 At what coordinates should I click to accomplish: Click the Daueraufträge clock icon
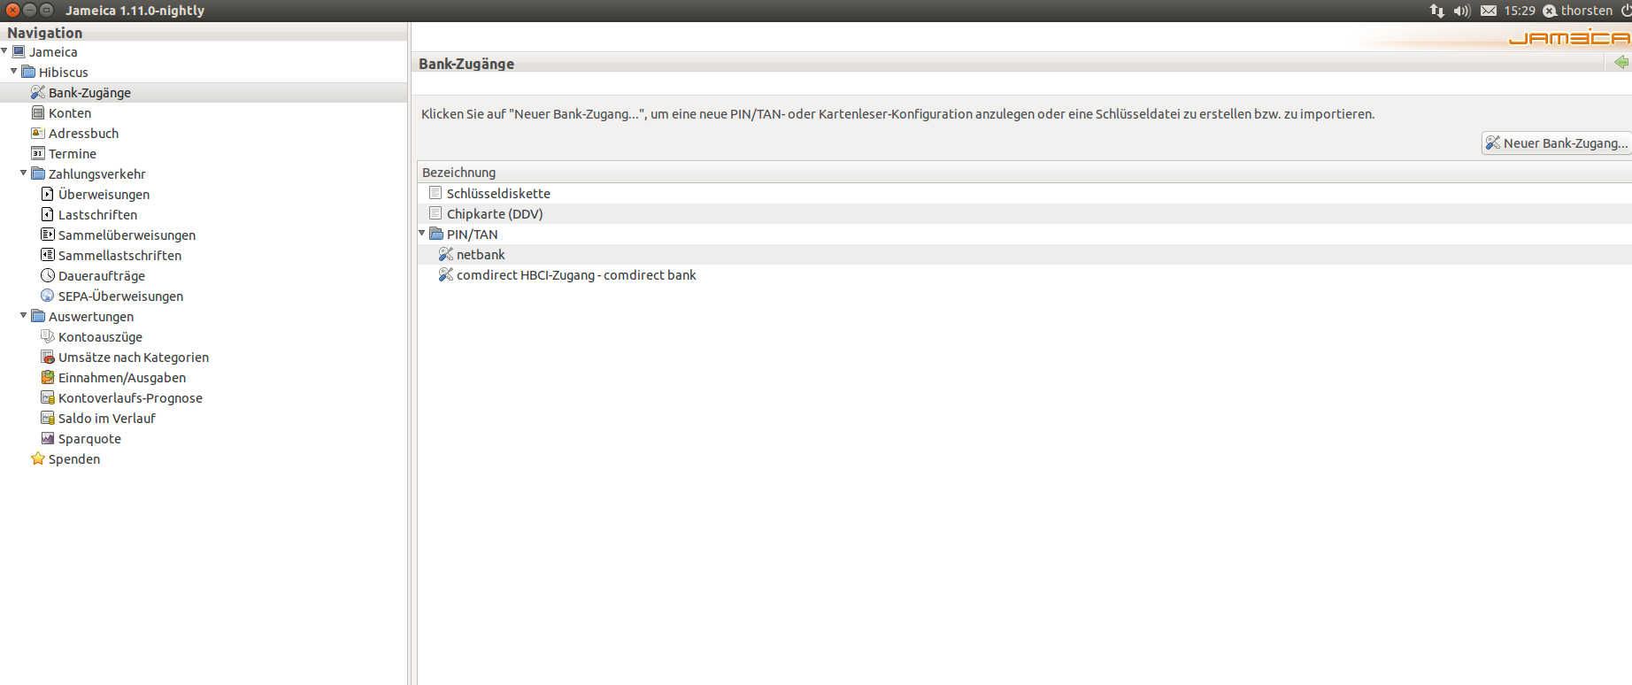click(x=47, y=275)
